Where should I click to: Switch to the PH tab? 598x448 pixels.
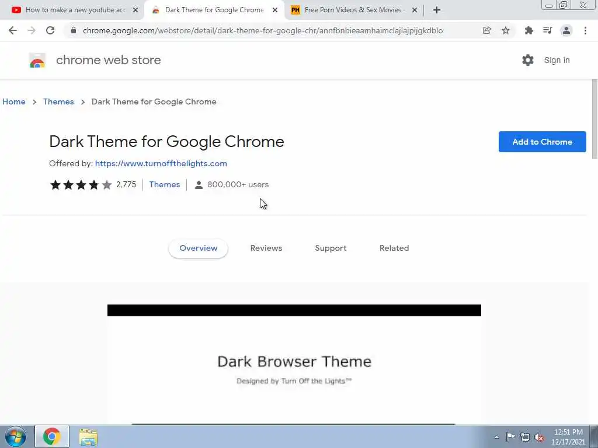(353, 10)
